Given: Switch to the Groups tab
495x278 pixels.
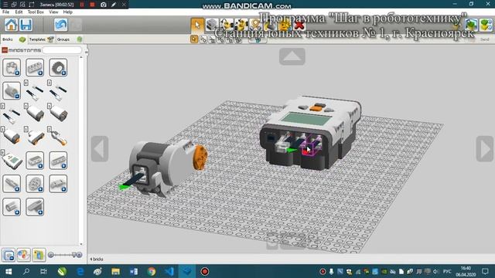Looking at the screenshot, I should coord(69,39).
